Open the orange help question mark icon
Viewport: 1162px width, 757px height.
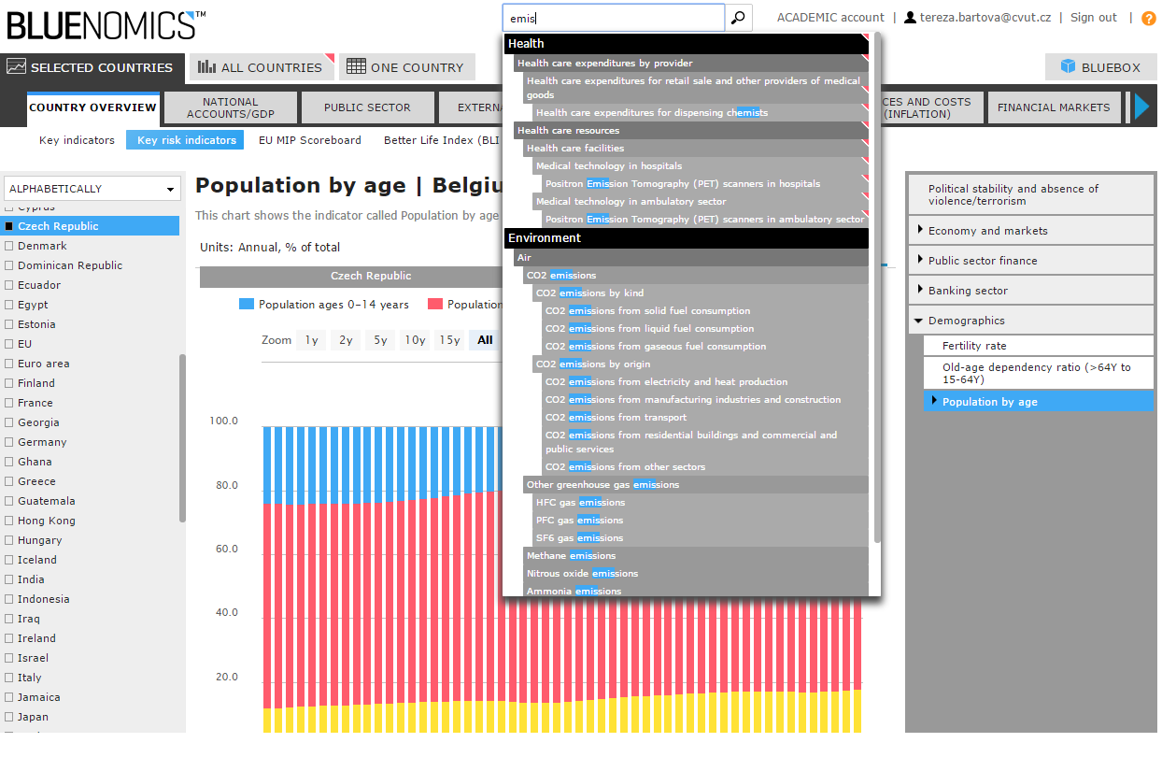1148,18
